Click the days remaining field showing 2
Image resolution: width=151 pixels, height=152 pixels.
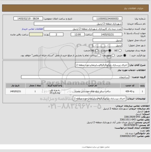click(x=56, y=34)
